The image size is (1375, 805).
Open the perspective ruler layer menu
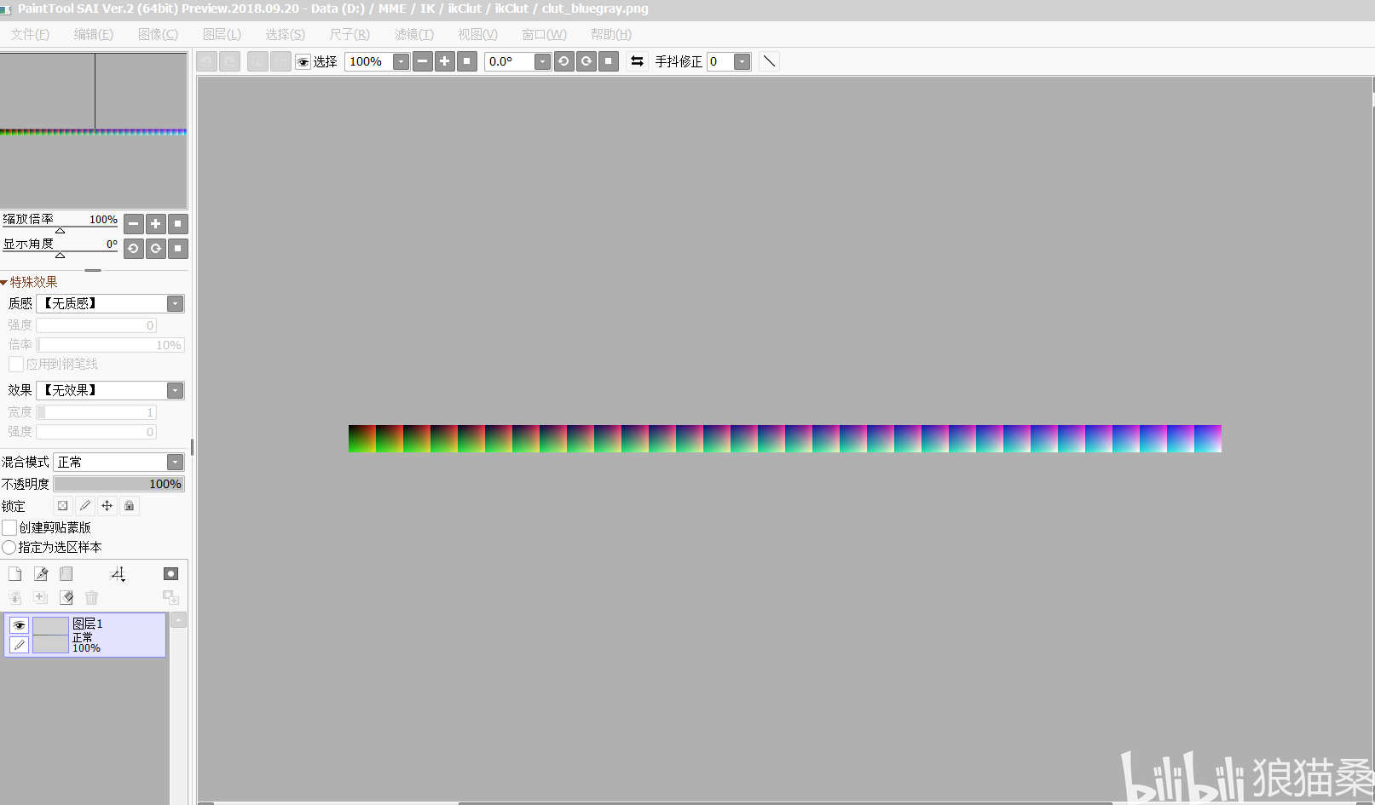118,574
